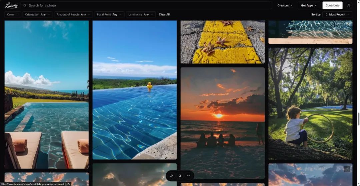Click the wrench tool in floating toolbar
The height and width of the screenshot is (186, 360).
pyautogui.click(x=171, y=176)
